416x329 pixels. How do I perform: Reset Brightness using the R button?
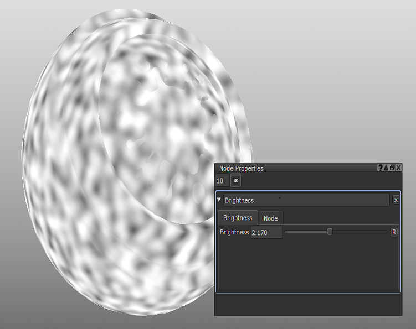click(x=394, y=232)
